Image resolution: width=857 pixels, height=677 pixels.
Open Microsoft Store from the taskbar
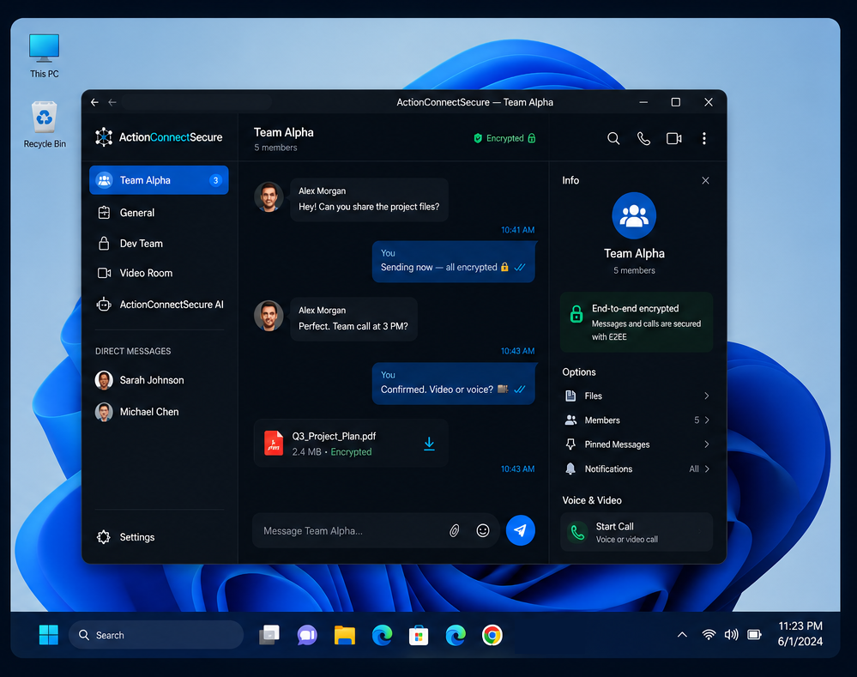[419, 635]
